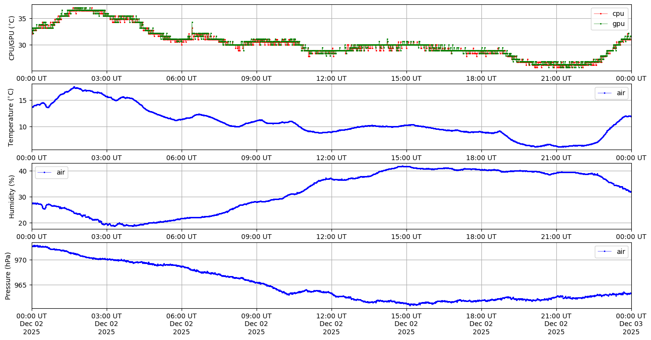
Task: Click the Temperature (°C) y-axis label
Action: pyautogui.click(x=12, y=117)
